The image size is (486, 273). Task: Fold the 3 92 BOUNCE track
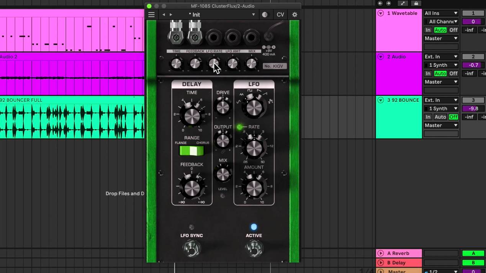point(380,100)
